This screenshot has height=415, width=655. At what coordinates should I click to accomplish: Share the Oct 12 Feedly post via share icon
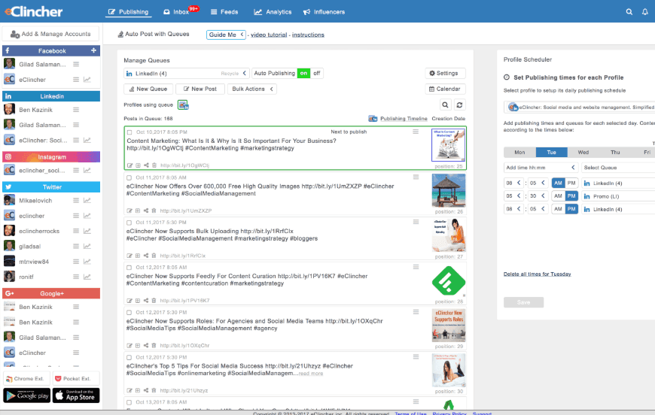pyautogui.click(x=146, y=300)
